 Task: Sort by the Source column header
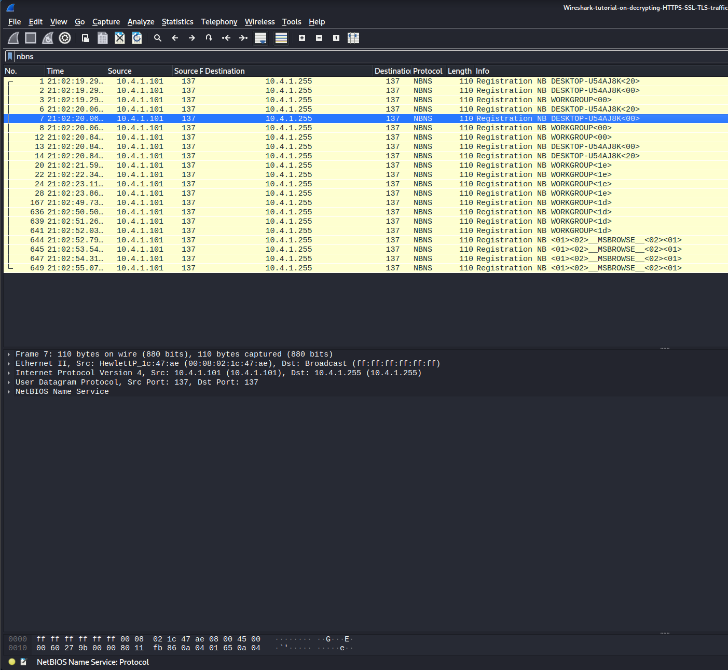tap(139, 71)
